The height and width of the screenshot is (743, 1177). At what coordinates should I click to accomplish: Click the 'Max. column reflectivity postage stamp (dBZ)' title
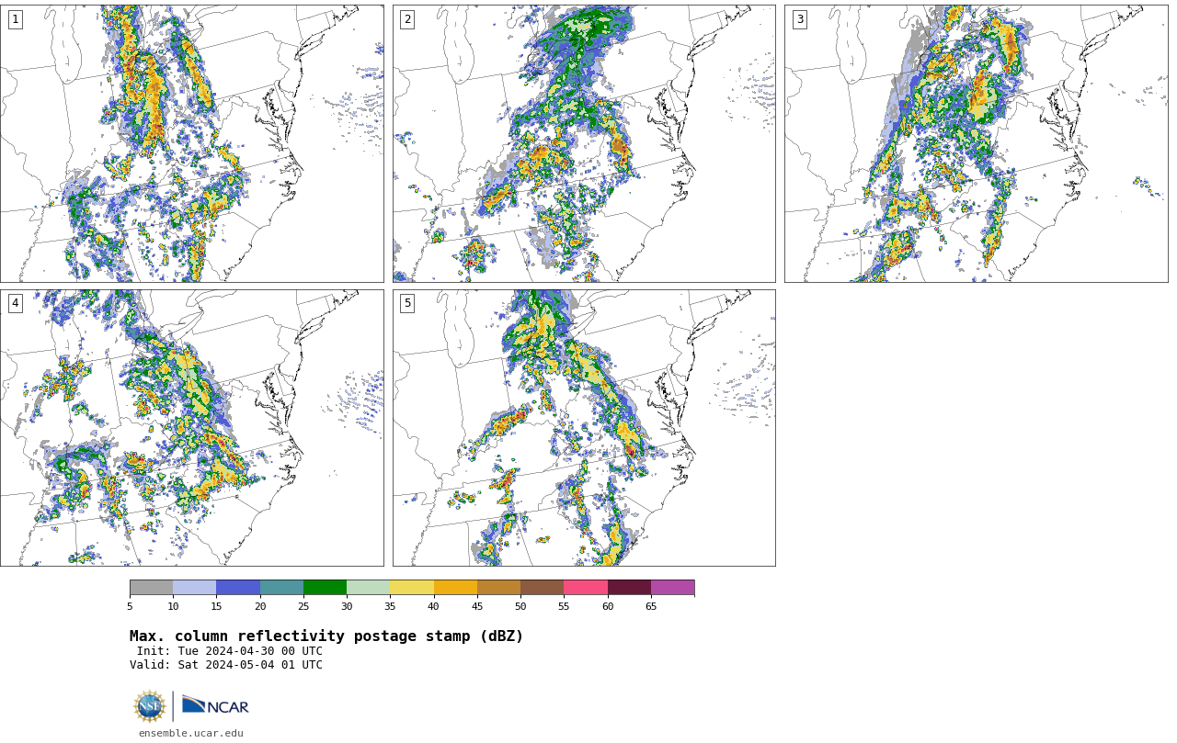click(x=326, y=636)
